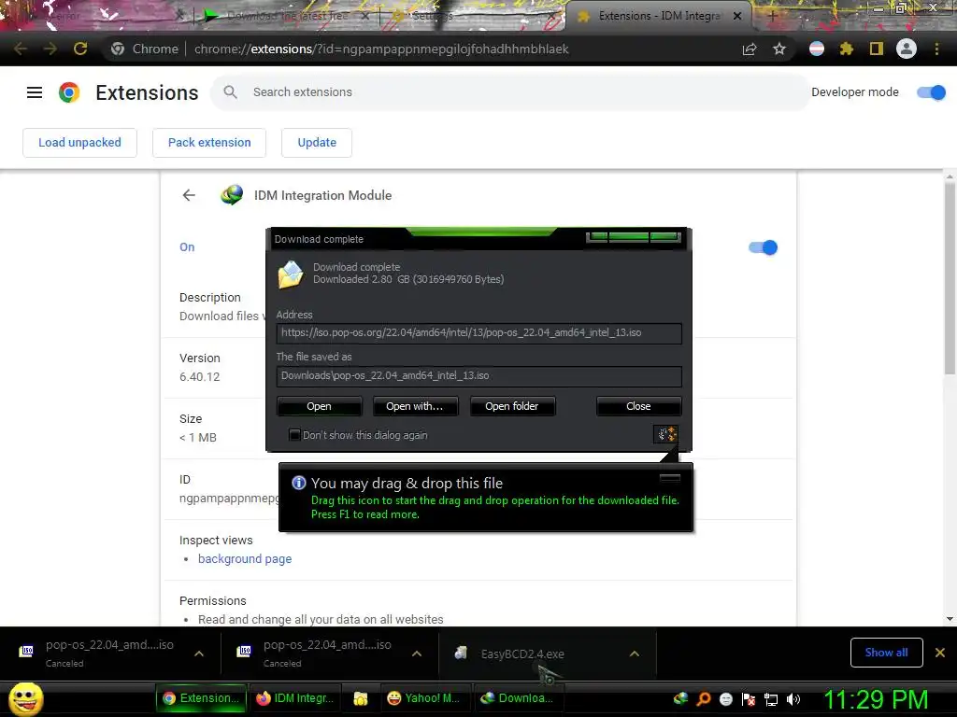Share this page via the share icon
957x717 pixels.
750,49
